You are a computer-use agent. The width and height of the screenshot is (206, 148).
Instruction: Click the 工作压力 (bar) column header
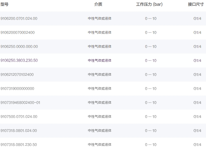(x=149, y=4)
